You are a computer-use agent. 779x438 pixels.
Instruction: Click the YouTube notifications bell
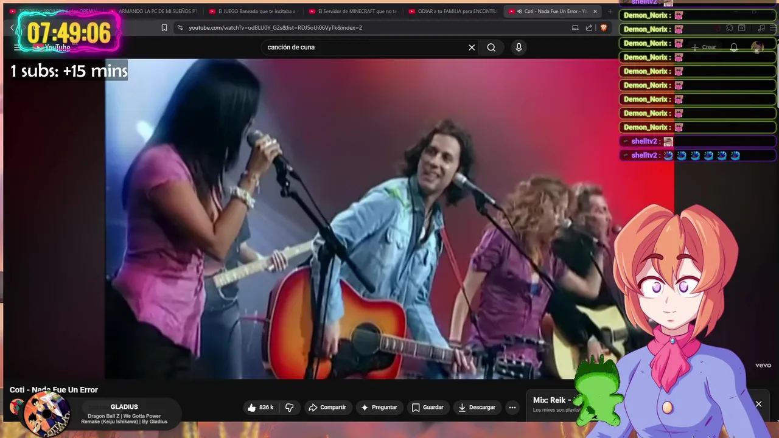point(734,47)
